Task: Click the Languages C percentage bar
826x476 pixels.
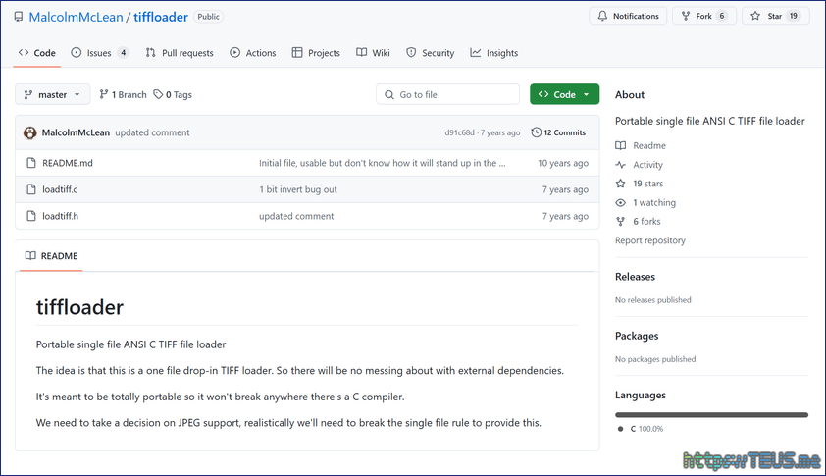Action: tap(711, 415)
